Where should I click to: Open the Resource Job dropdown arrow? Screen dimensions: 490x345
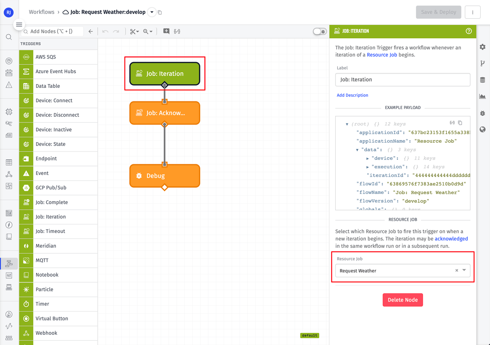pyautogui.click(x=464, y=270)
